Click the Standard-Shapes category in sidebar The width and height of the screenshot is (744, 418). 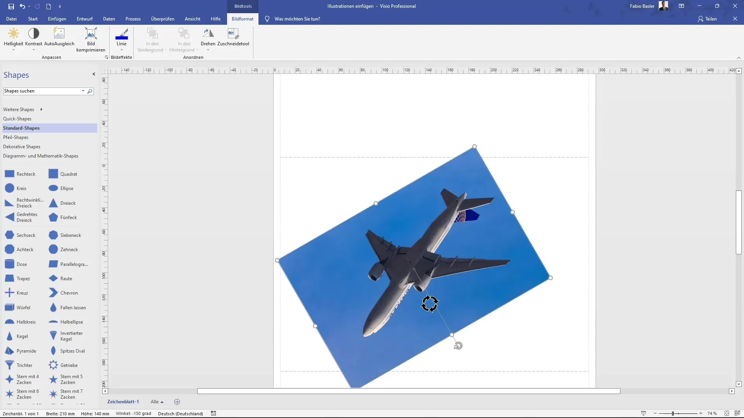[21, 128]
